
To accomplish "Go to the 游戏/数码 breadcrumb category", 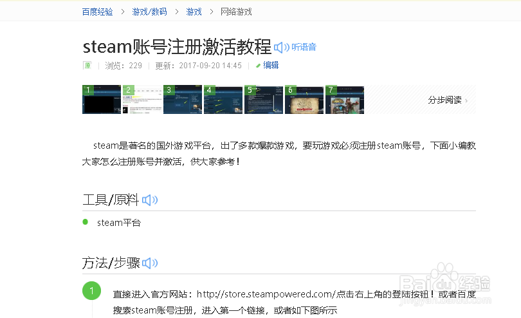I will coord(149,12).
